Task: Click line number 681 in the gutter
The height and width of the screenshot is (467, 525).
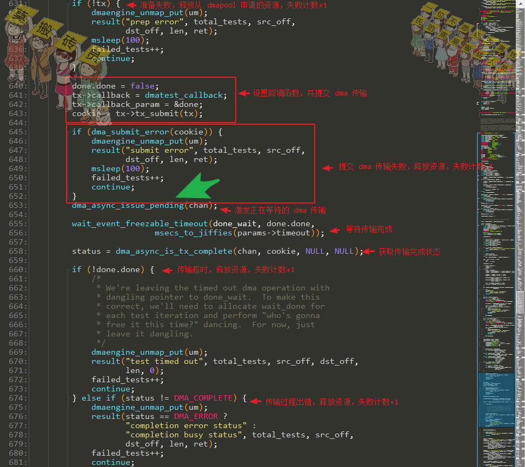Action: point(18,462)
